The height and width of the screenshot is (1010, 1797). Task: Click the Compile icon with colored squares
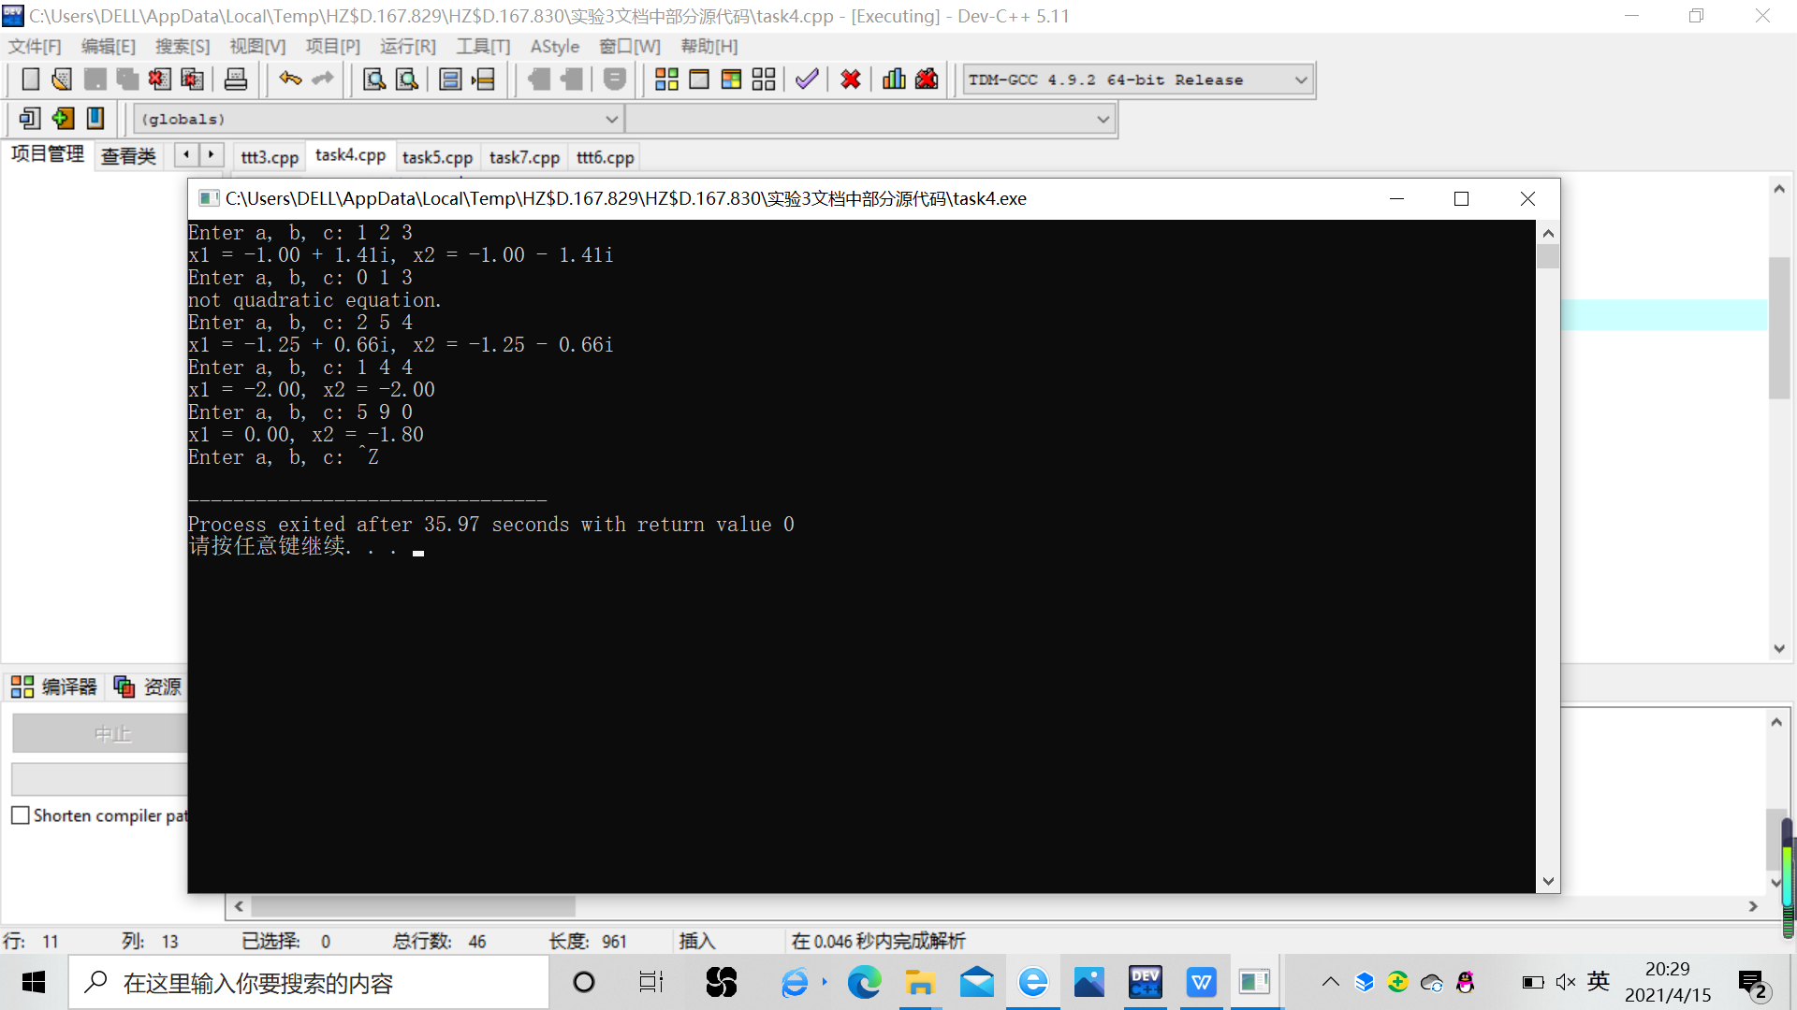click(x=666, y=79)
